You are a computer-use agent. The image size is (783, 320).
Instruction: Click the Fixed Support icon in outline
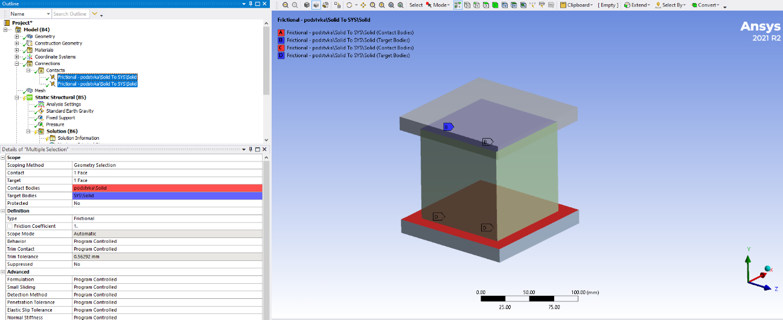(x=41, y=118)
